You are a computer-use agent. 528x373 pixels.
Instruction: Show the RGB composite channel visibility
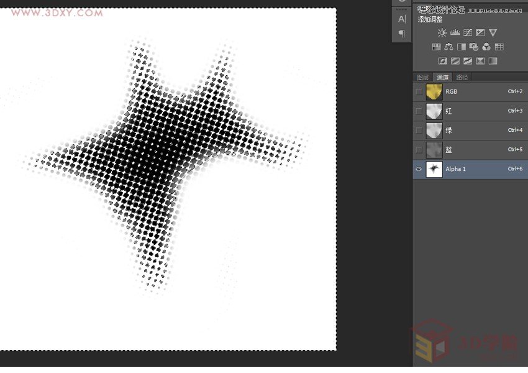point(419,91)
